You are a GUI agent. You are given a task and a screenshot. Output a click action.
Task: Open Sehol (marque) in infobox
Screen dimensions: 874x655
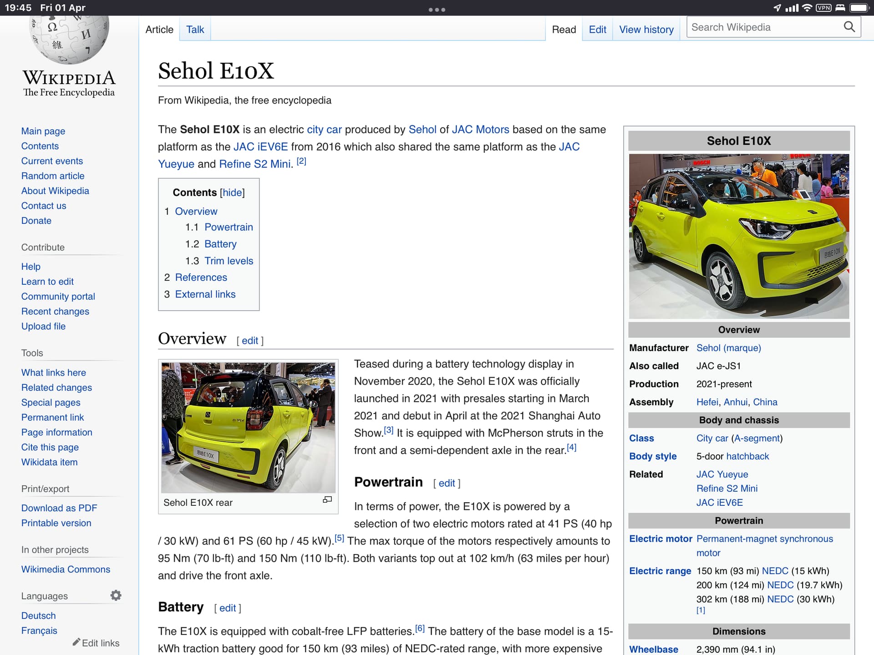728,348
